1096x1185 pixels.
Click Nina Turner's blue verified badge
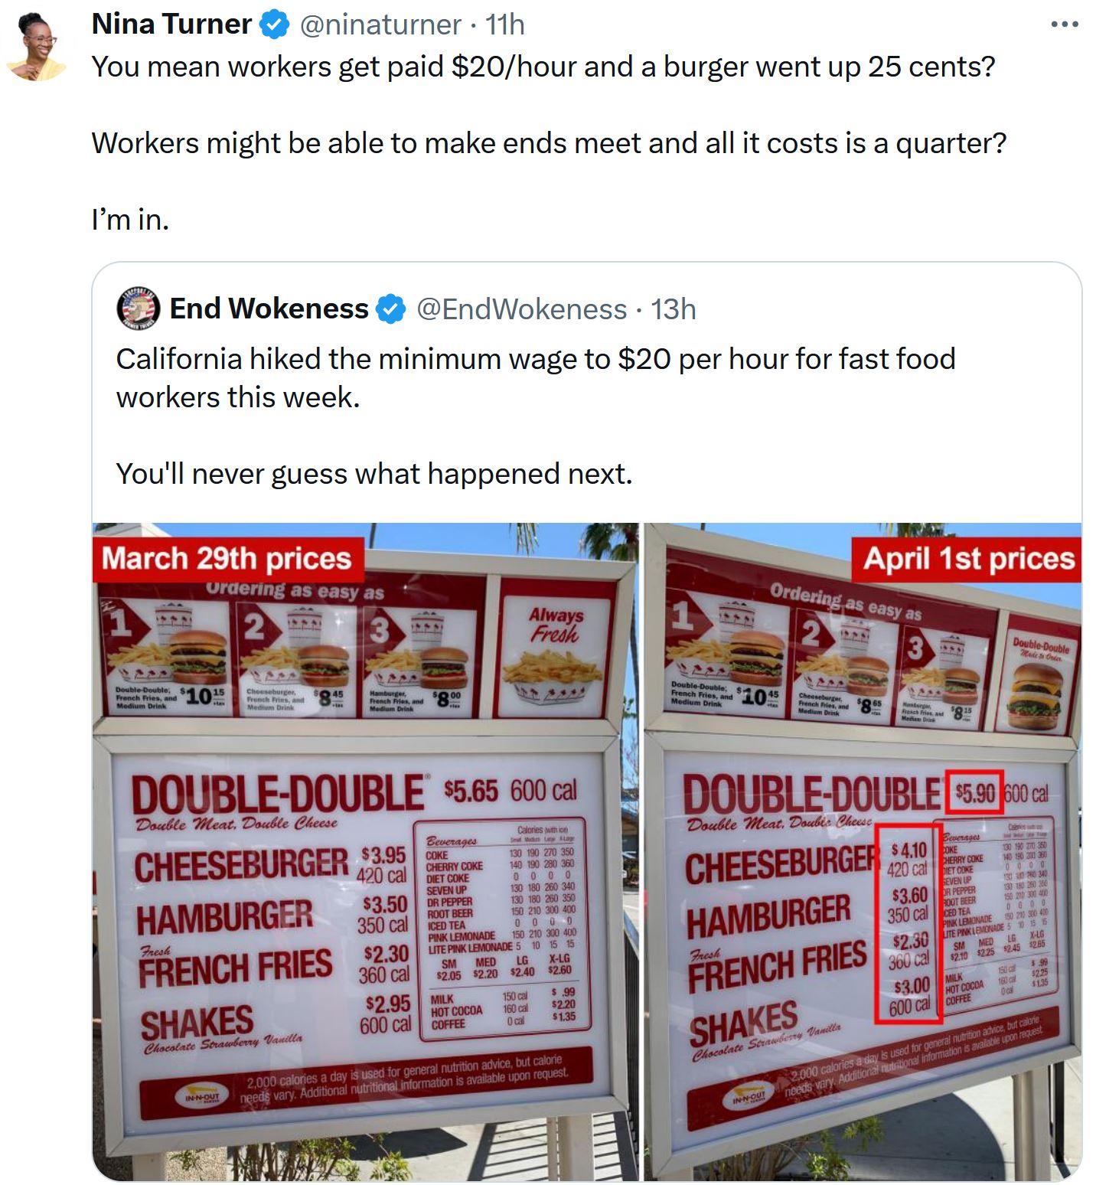pyautogui.click(x=274, y=25)
